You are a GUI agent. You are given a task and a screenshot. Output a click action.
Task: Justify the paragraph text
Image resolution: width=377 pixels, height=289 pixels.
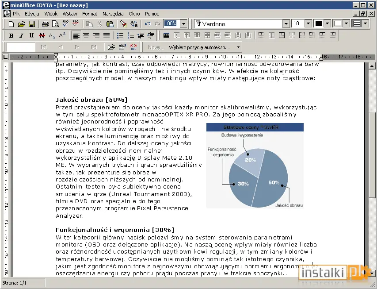[107, 36]
